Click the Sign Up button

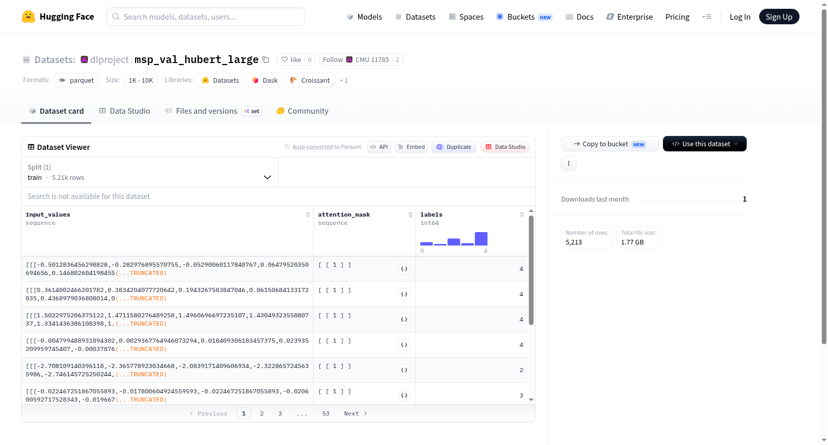click(x=779, y=17)
